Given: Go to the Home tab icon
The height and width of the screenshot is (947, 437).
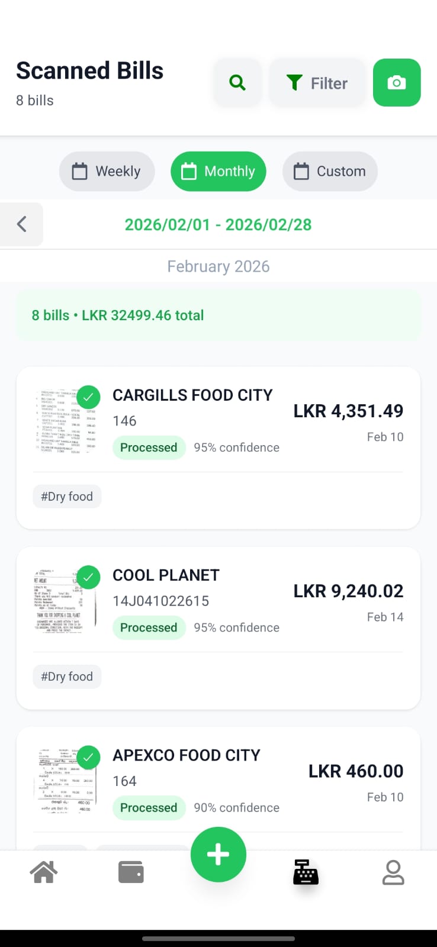Looking at the screenshot, I should (x=44, y=872).
